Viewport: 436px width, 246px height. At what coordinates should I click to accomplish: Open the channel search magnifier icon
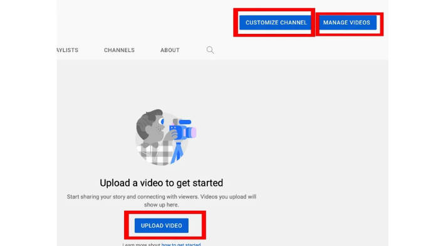click(210, 50)
